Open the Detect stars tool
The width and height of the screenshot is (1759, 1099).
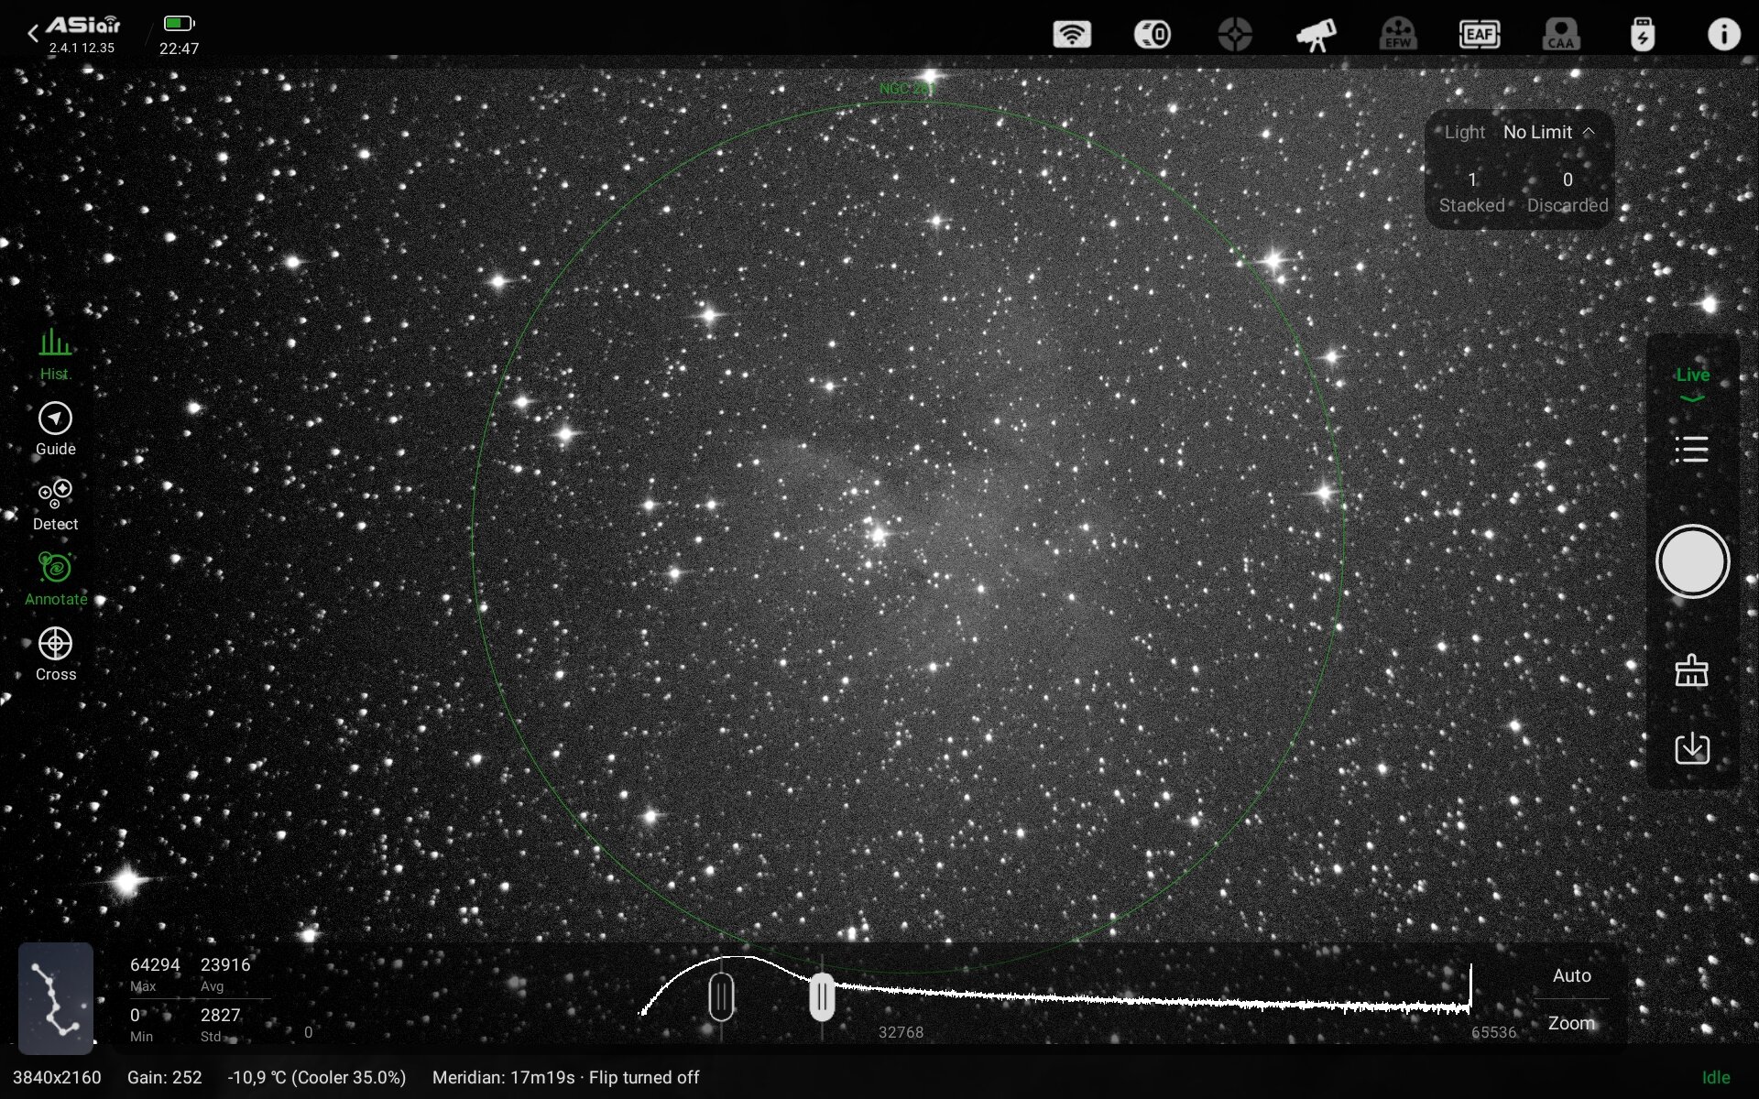[x=55, y=504]
